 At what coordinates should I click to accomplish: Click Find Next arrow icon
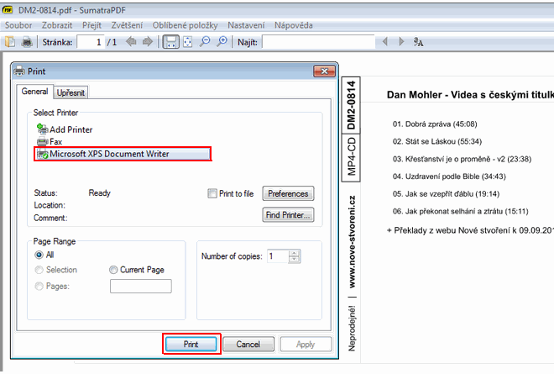tap(401, 42)
